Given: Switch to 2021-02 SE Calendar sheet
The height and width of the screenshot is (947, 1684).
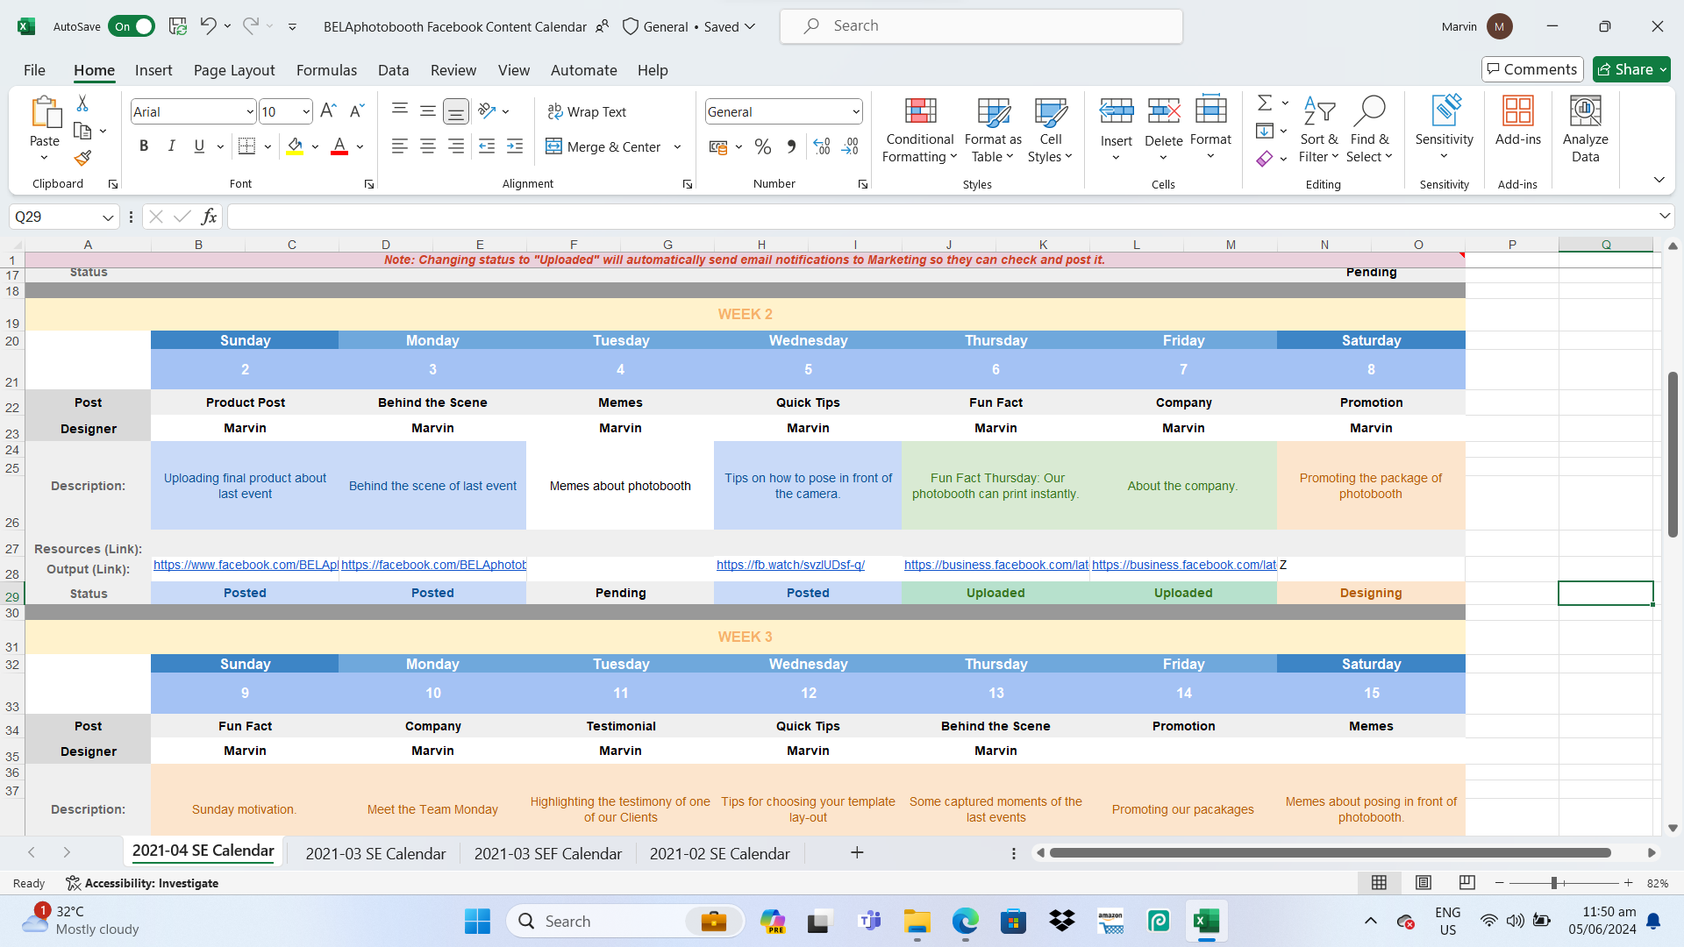Looking at the screenshot, I should pos(719,853).
